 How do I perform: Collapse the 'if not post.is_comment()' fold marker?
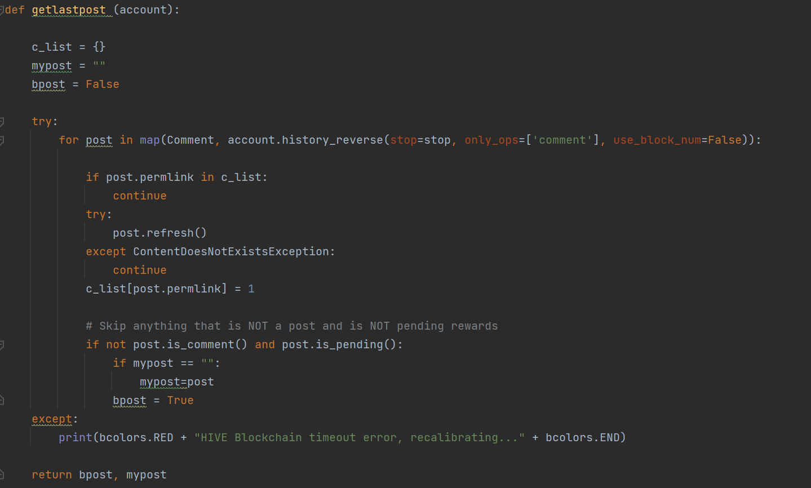coord(2,345)
